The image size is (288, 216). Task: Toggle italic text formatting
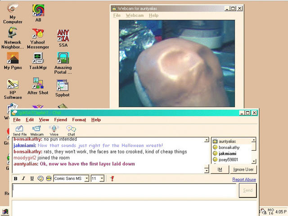[23, 179]
